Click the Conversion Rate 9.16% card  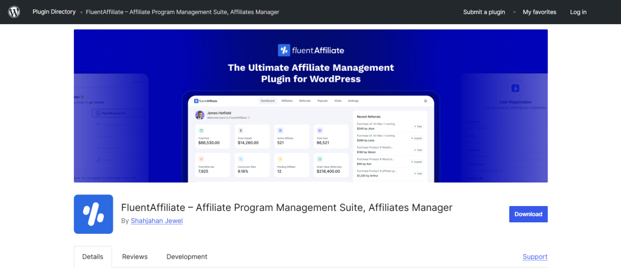point(252,165)
